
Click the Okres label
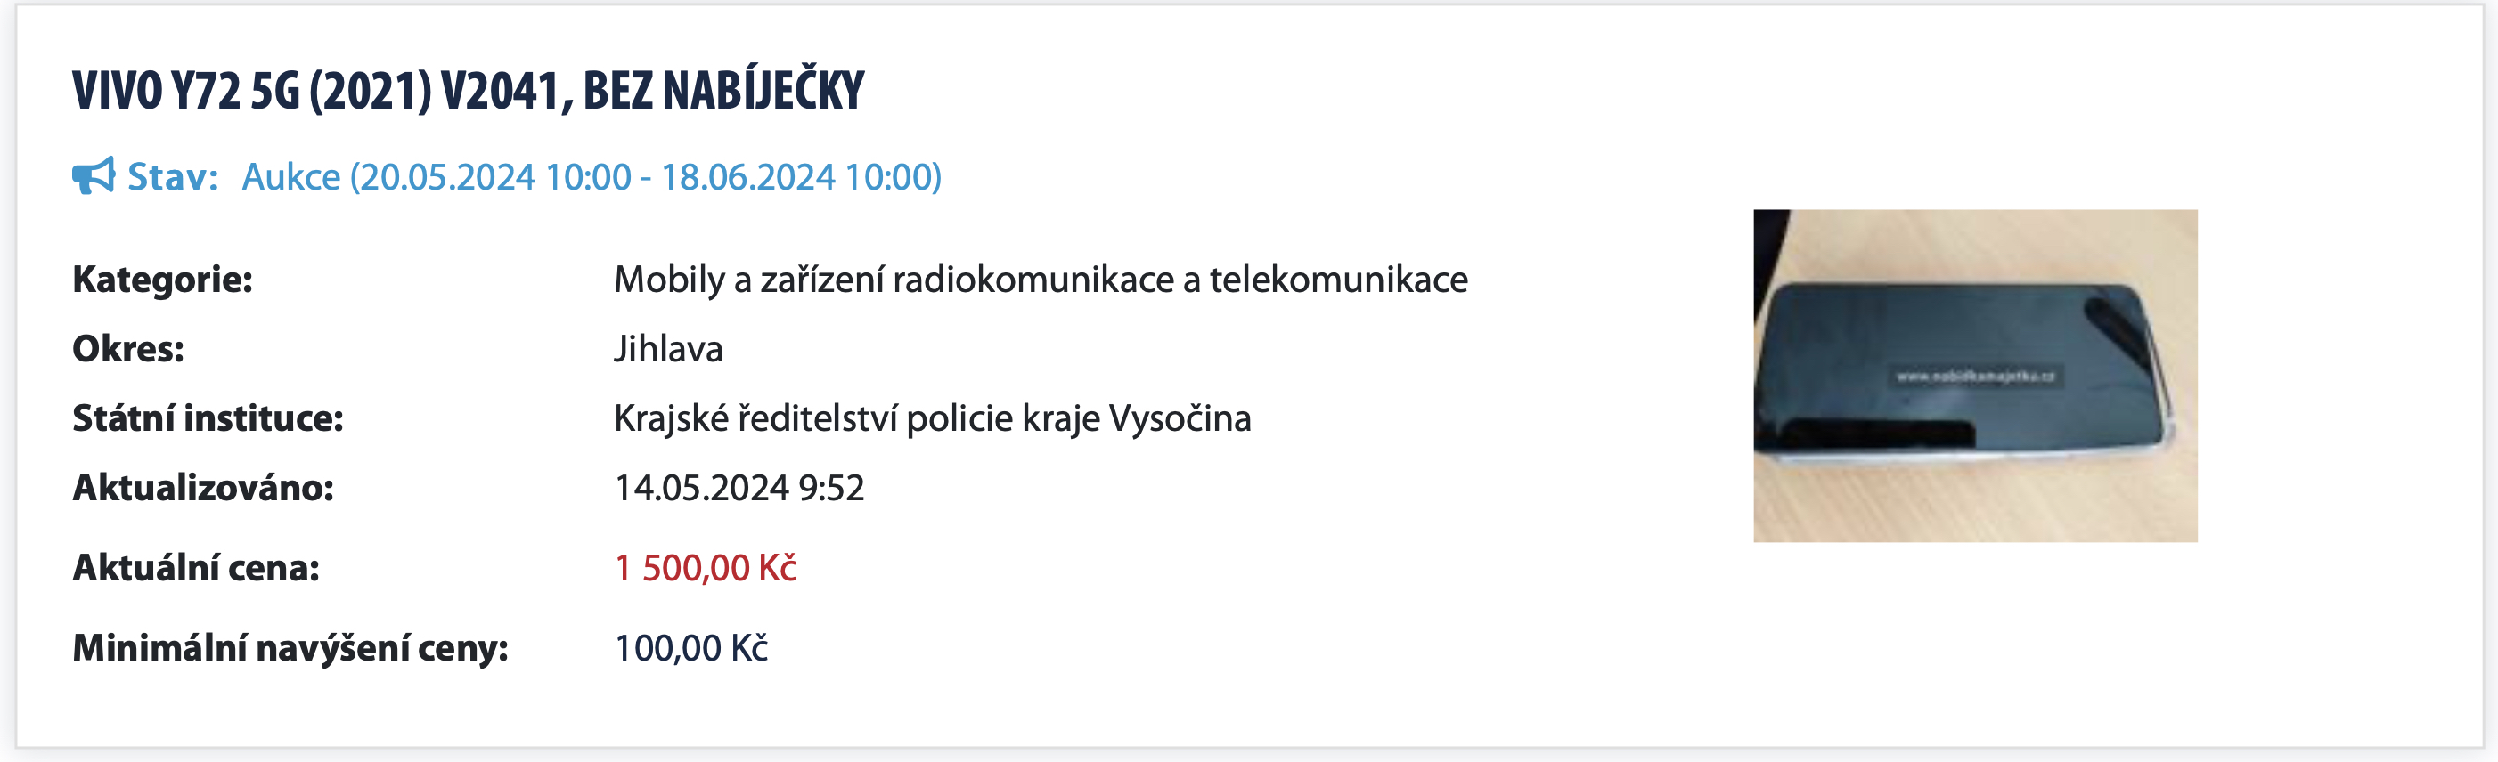(x=128, y=349)
